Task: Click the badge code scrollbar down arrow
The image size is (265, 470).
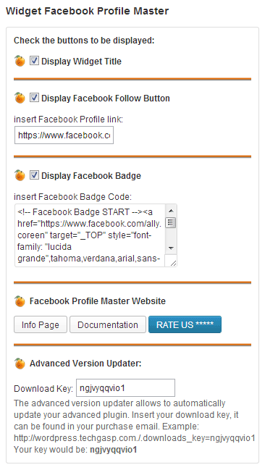Action: pos(171,248)
